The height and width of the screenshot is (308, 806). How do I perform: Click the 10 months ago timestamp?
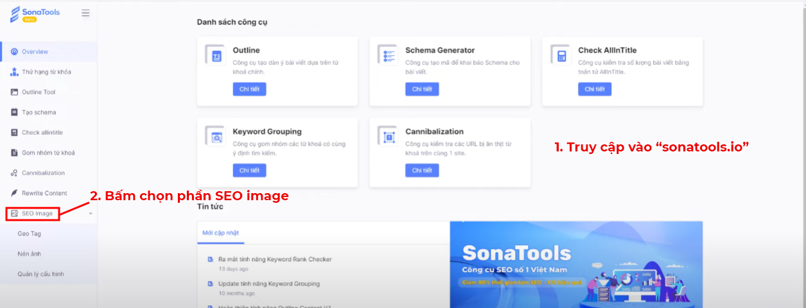click(x=236, y=293)
